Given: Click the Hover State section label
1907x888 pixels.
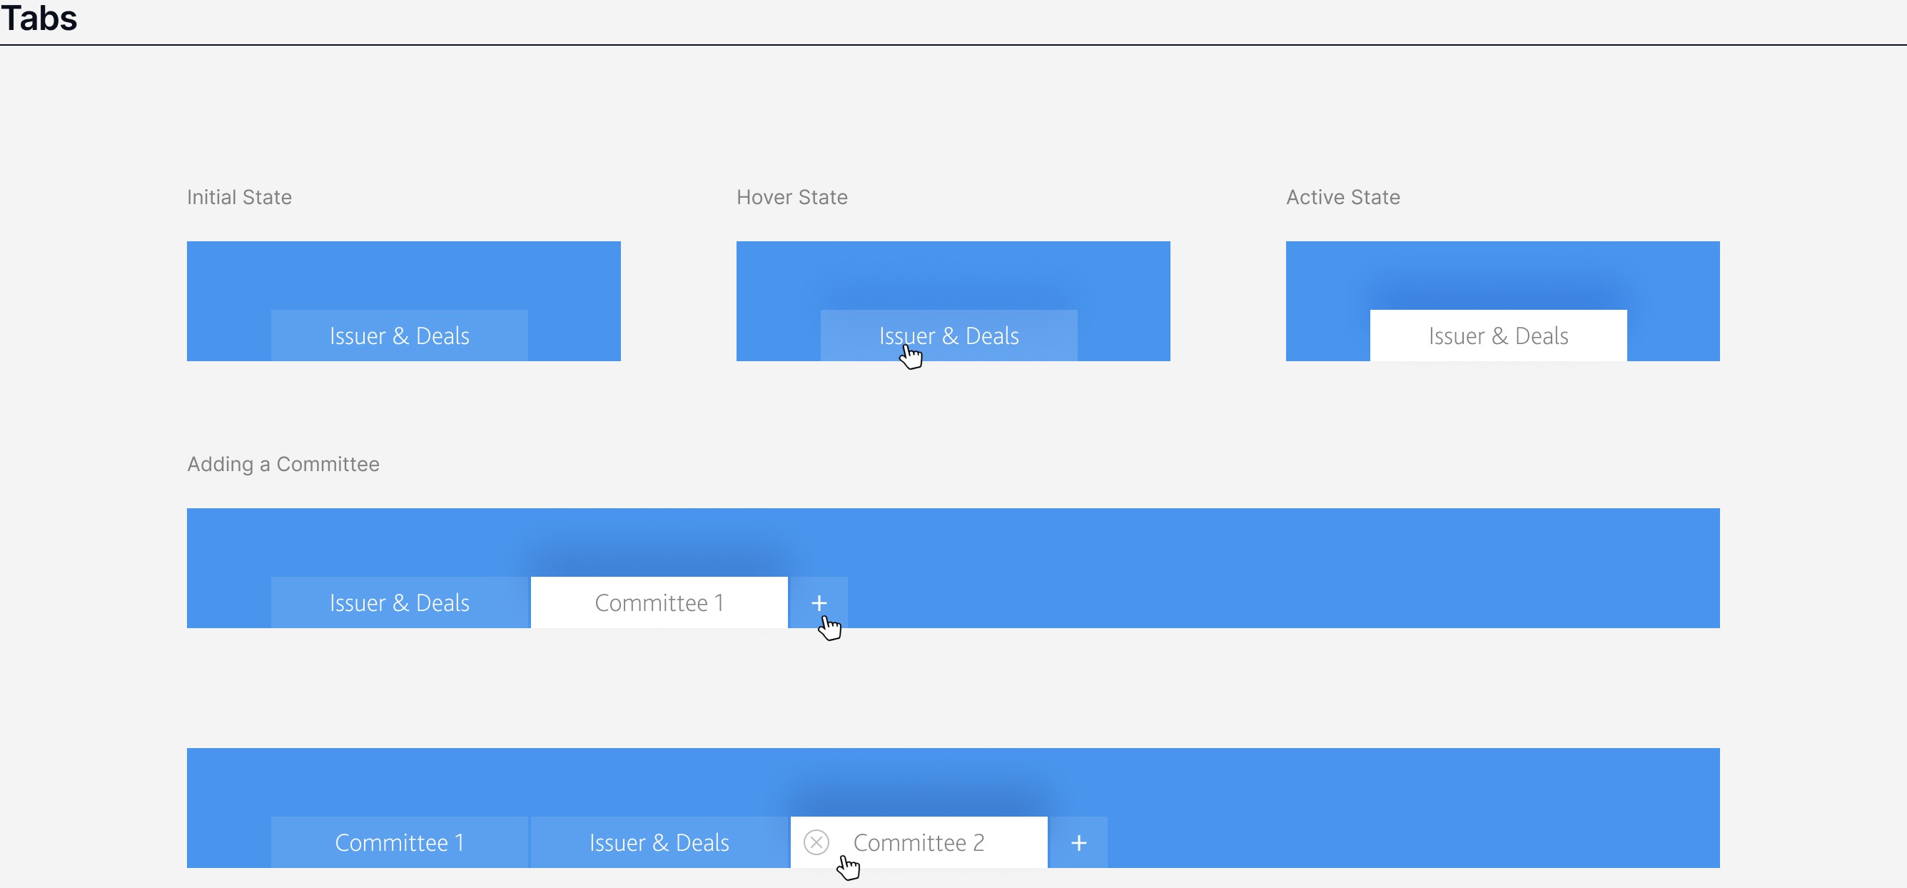Looking at the screenshot, I should (791, 197).
